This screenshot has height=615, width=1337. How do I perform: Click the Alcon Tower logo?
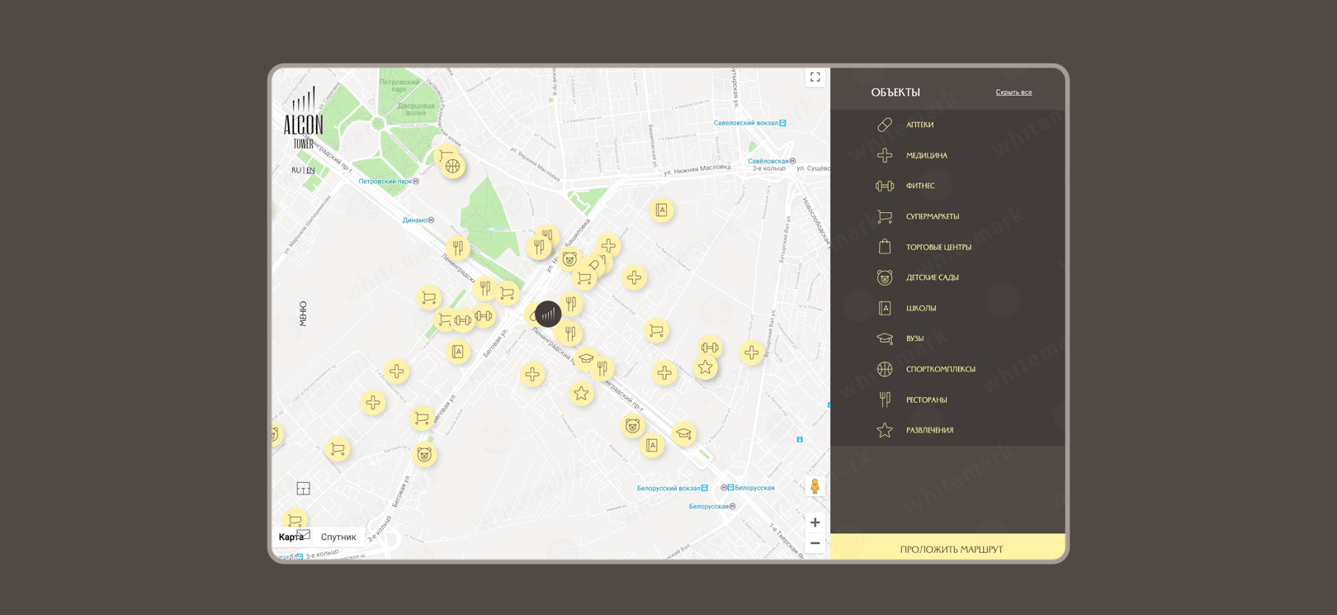pyautogui.click(x=304, y=119)
